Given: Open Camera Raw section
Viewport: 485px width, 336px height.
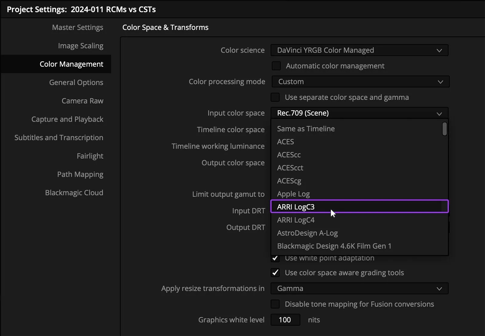Looking at the screenshot, I should click(x=82, y=101).
